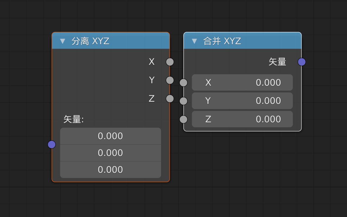Viewport: 347px width, 217px height.
Task: Click the Y input socket on 合并 XYZ
Action: tap(184, 101)
